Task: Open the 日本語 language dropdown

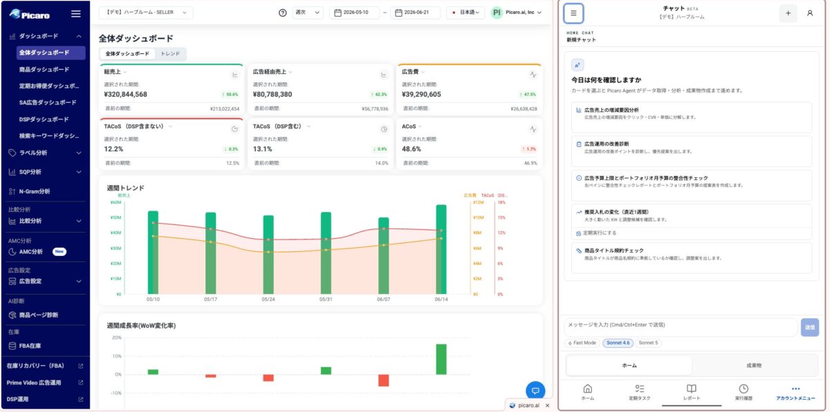Action: coord(465,12)
